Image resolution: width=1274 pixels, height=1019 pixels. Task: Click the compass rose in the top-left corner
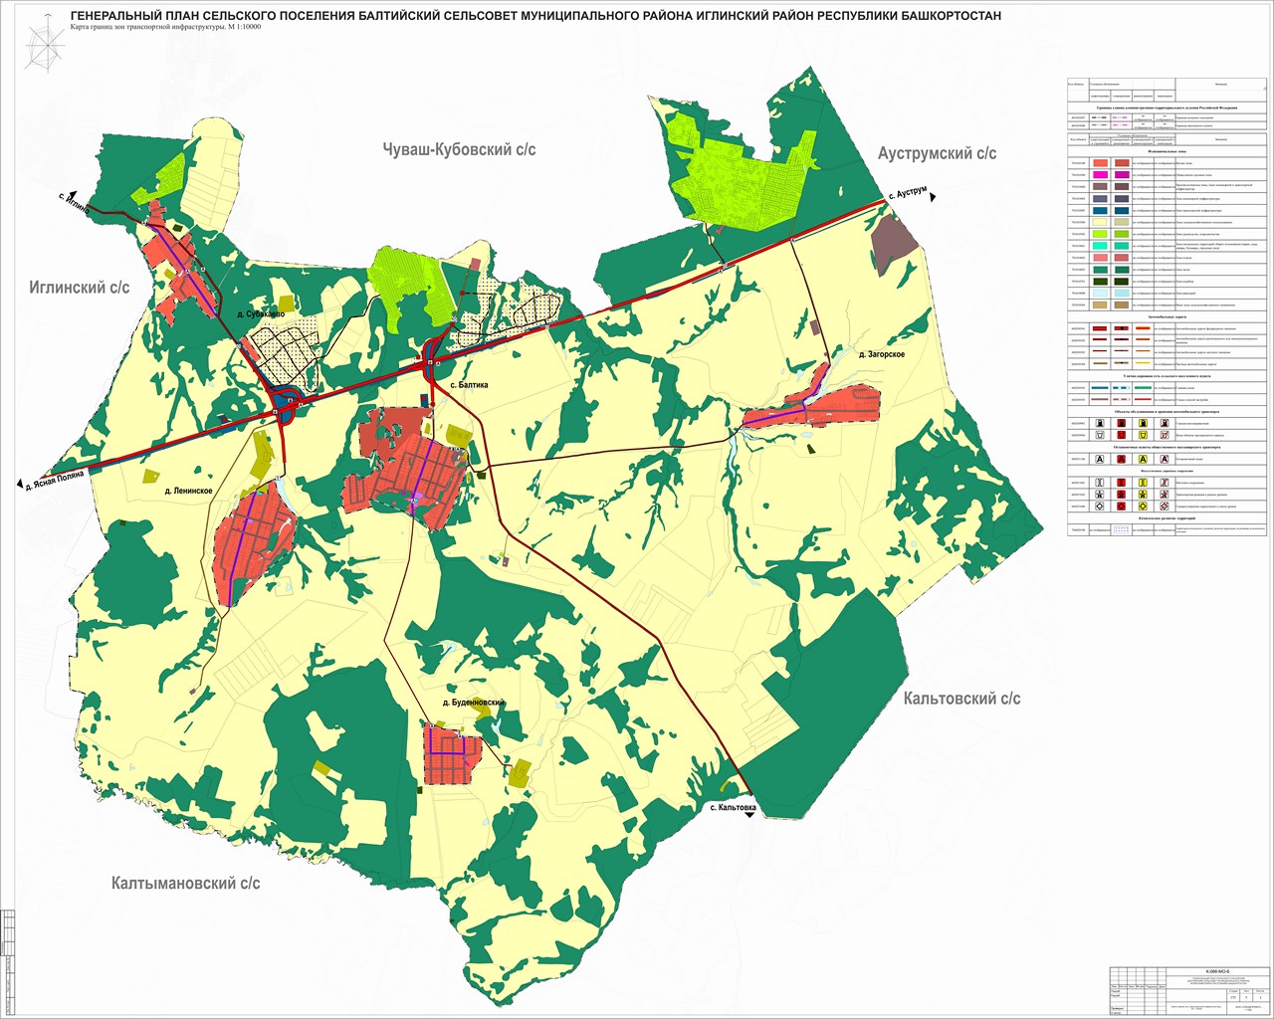pyautogui.click(x=41, y=48)
